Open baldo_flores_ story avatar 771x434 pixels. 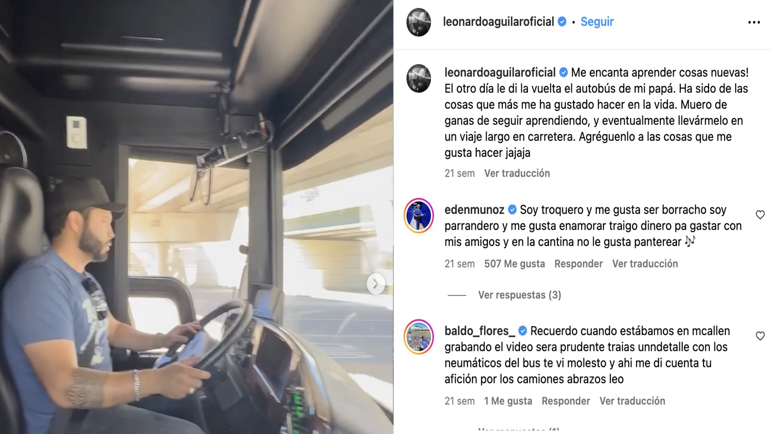(x=418, y=337)
